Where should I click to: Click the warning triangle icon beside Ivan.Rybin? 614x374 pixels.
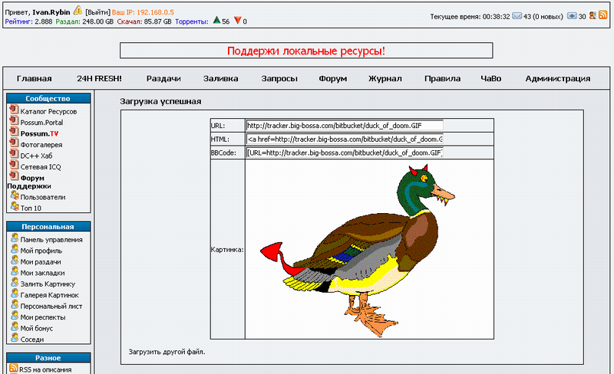(x=78, y=10)
